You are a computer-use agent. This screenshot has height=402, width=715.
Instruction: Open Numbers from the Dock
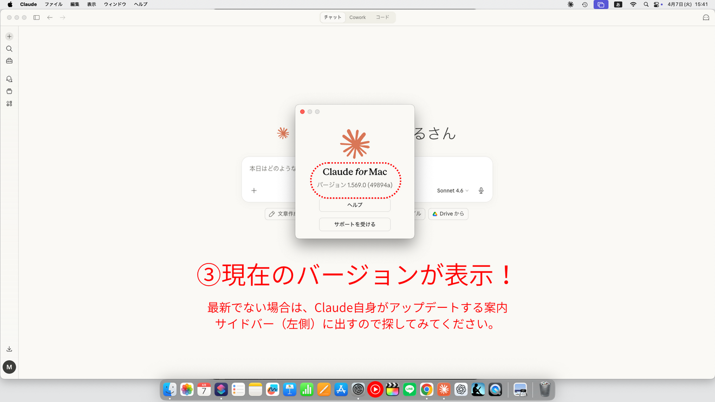[307, 389]
